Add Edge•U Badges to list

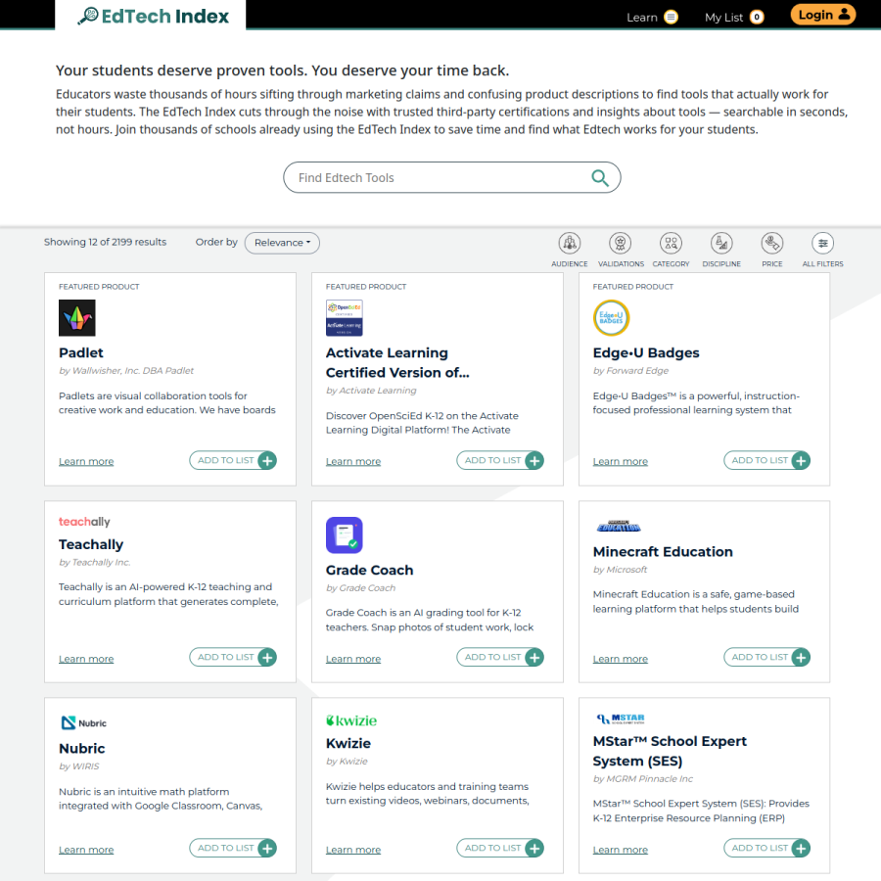[766, 460]
